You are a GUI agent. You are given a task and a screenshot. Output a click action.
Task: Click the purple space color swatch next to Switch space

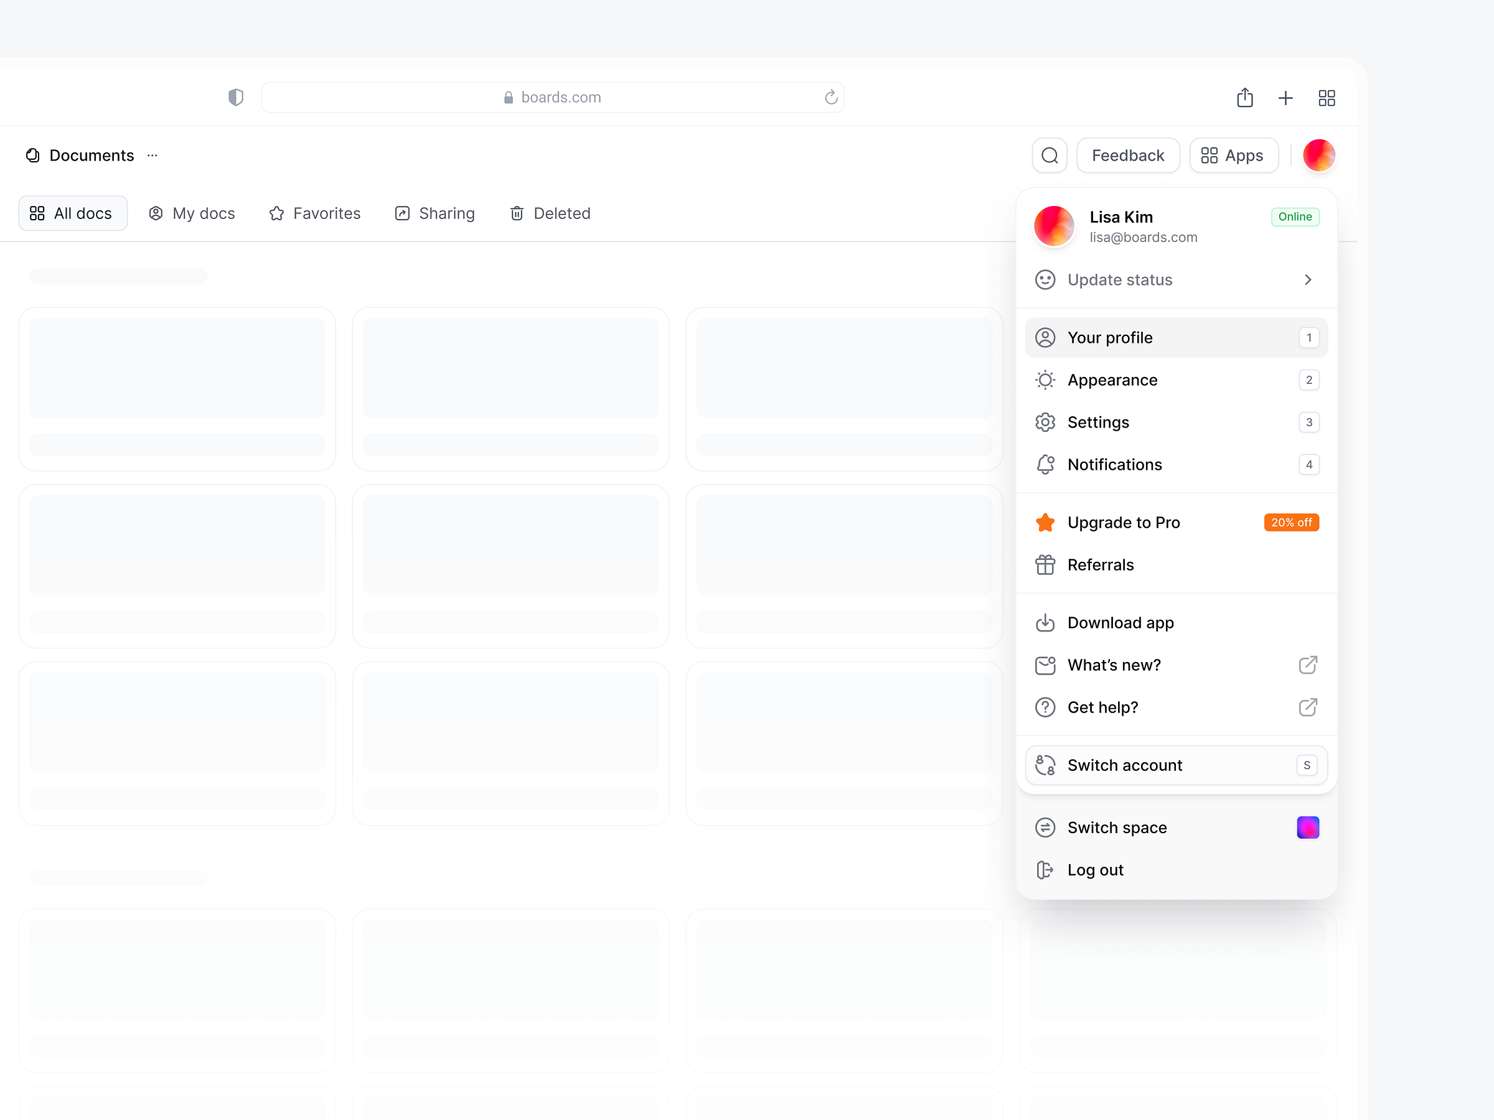coord(1308,827)
